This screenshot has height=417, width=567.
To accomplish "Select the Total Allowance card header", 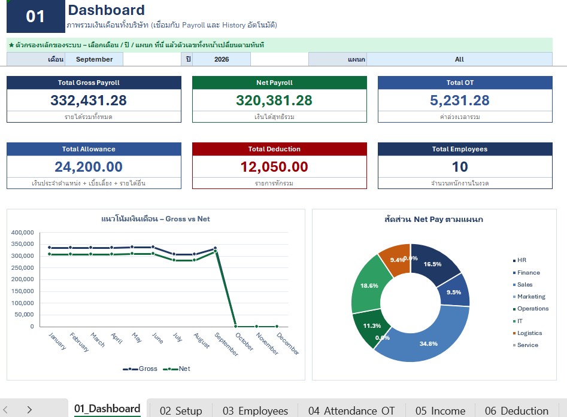I will (x=94, y=149).
